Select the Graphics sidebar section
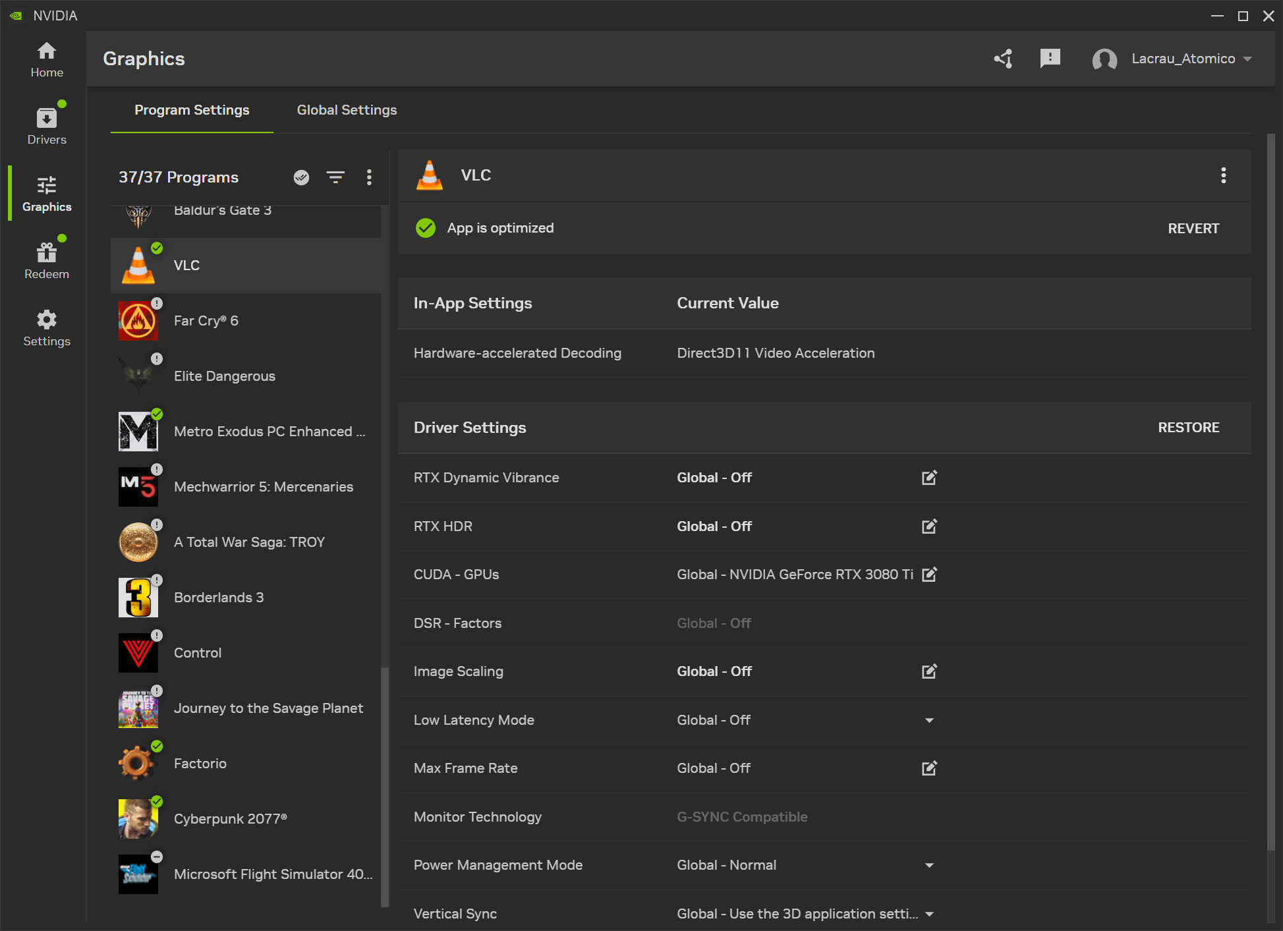This screenshot has height=931, width=1283. point(46,194)
